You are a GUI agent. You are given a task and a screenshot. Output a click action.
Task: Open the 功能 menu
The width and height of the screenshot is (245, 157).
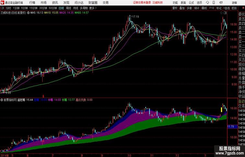pyautogui.click(x=175, y=3)
